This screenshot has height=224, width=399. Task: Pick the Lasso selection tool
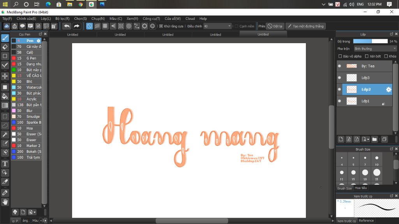(5, 126)
